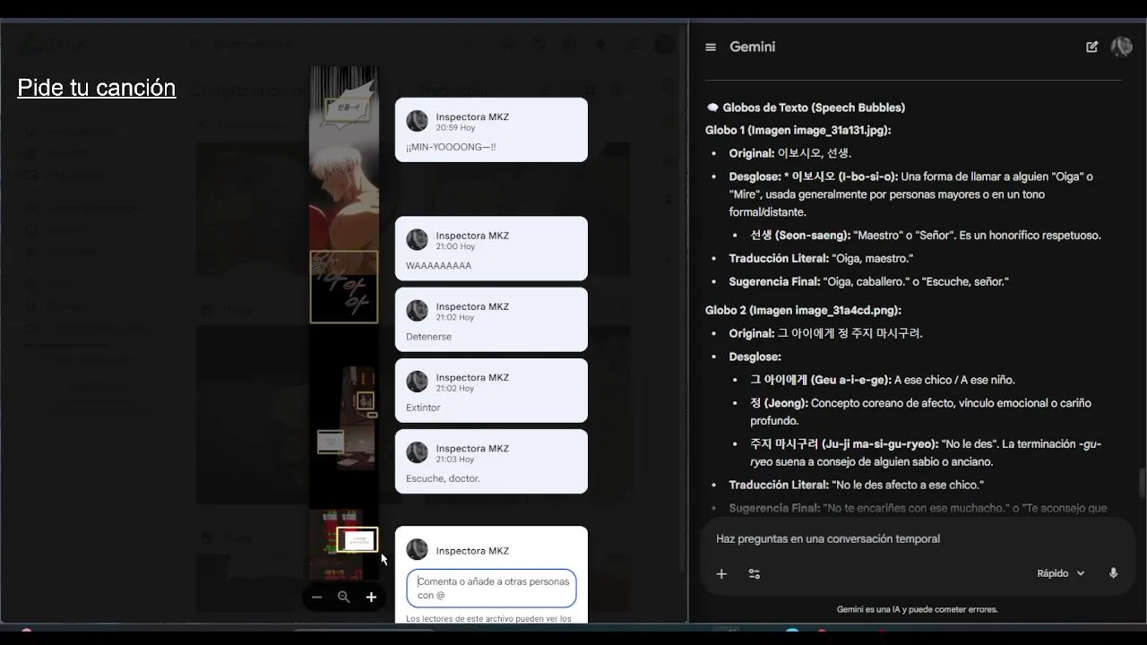Open the Gemini account avatar
The height and width of the screenshot is (645, 1147).
pyautogui.click(x=1121, y=47)
